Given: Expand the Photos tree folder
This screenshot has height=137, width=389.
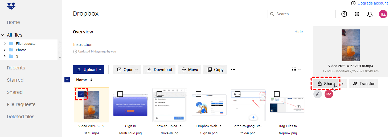Looking at the screenshot, I should 5,50.
